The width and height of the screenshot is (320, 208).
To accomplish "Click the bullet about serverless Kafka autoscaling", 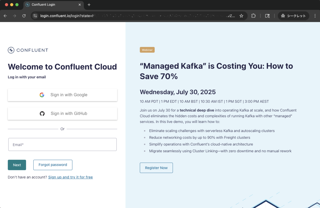I will pyautogui.click(x=212, y=131).
